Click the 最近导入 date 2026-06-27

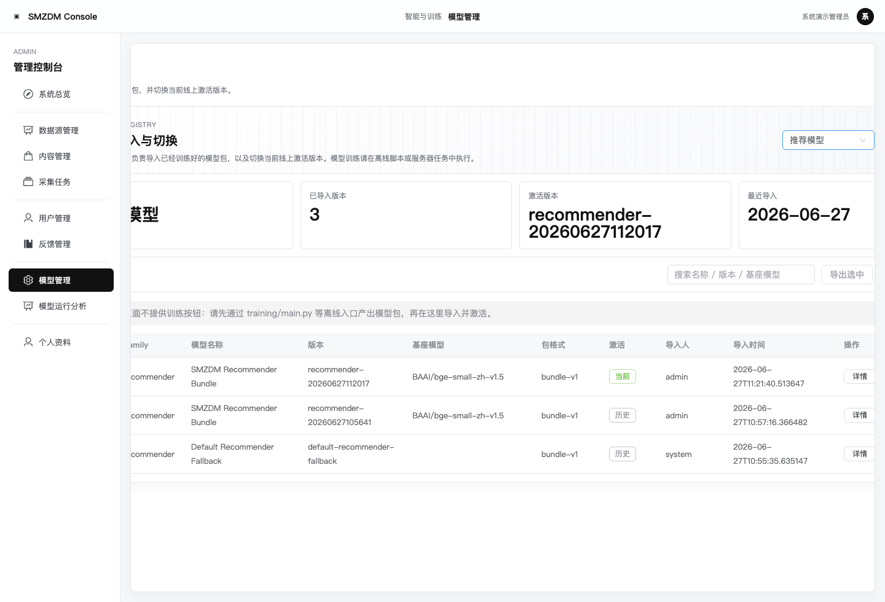click(x=799, y=214)
